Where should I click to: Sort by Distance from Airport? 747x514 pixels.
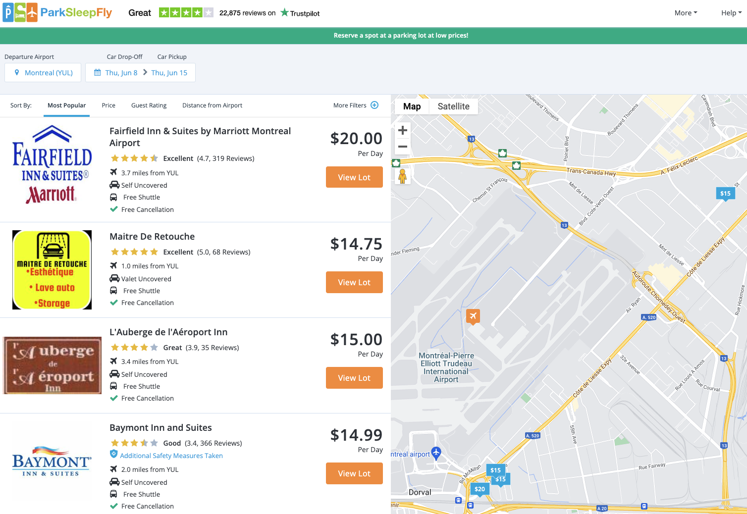212,105
